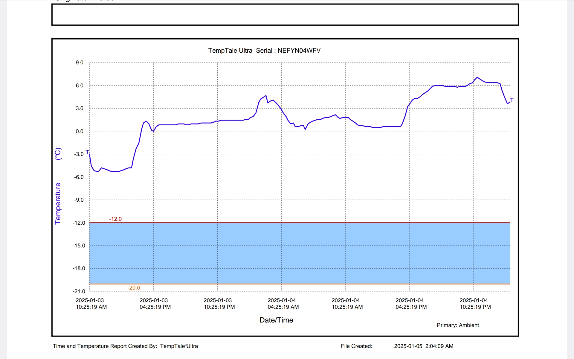The image size is (574, 359).
Task: Click the 'Date/Time' axis title
Action: click(276, 320)
